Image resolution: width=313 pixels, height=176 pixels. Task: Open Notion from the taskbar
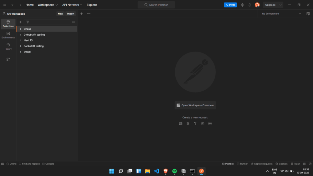click(183, 171)
